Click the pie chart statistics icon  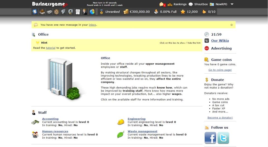[92, 12]
